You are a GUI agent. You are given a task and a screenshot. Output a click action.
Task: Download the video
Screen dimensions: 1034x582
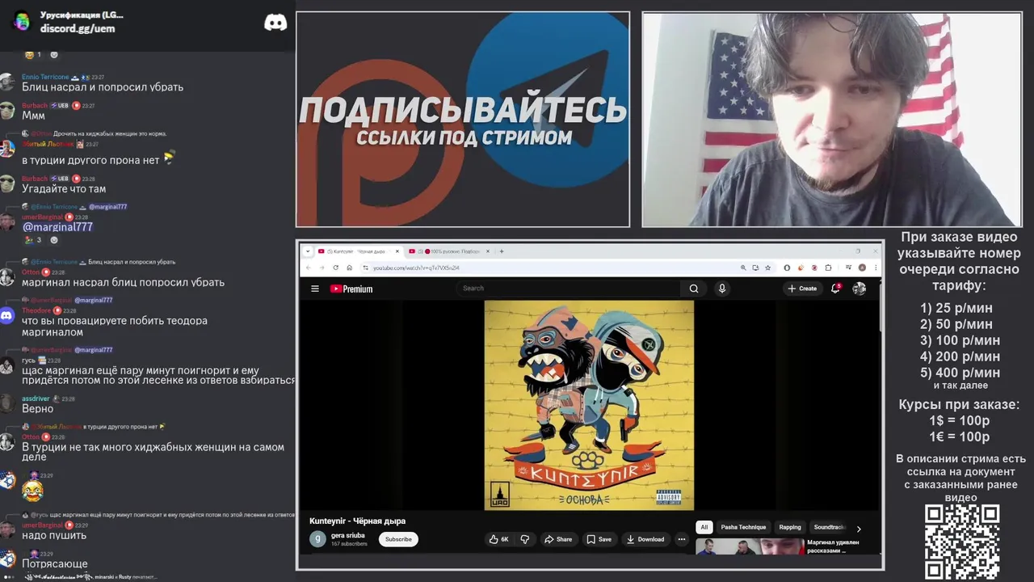point(645,539)
